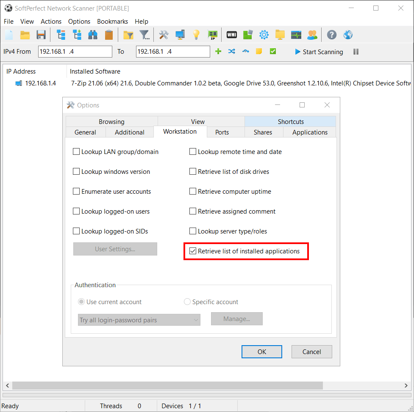Enable Lookup windows version checkbox
This screenshot has width=414, height=412.
(x=76, y=172)
